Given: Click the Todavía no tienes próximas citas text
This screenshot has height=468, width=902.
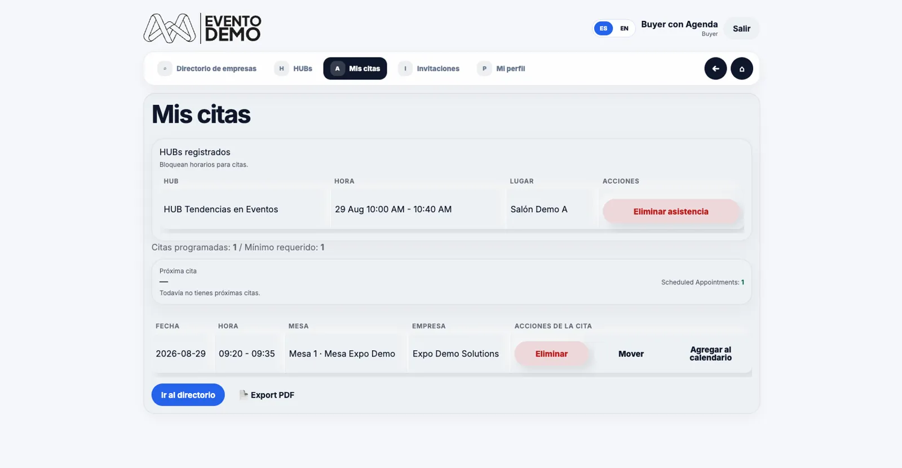Looking at the screenshot, I should tap(210, 293).
